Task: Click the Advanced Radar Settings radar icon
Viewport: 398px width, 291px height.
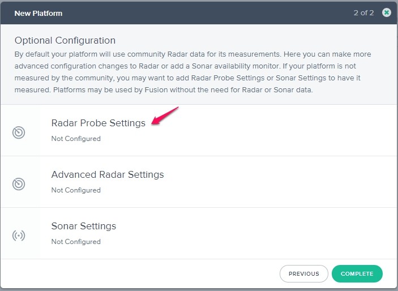Action: (19, 184)
